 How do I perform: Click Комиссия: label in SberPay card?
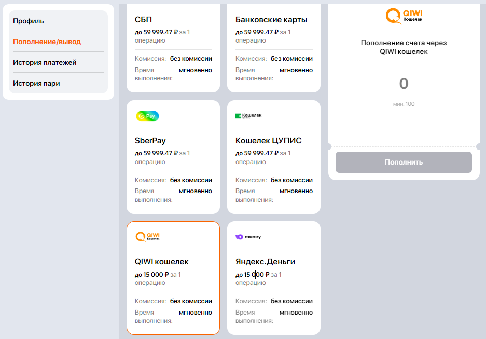[x=150, y=180]
